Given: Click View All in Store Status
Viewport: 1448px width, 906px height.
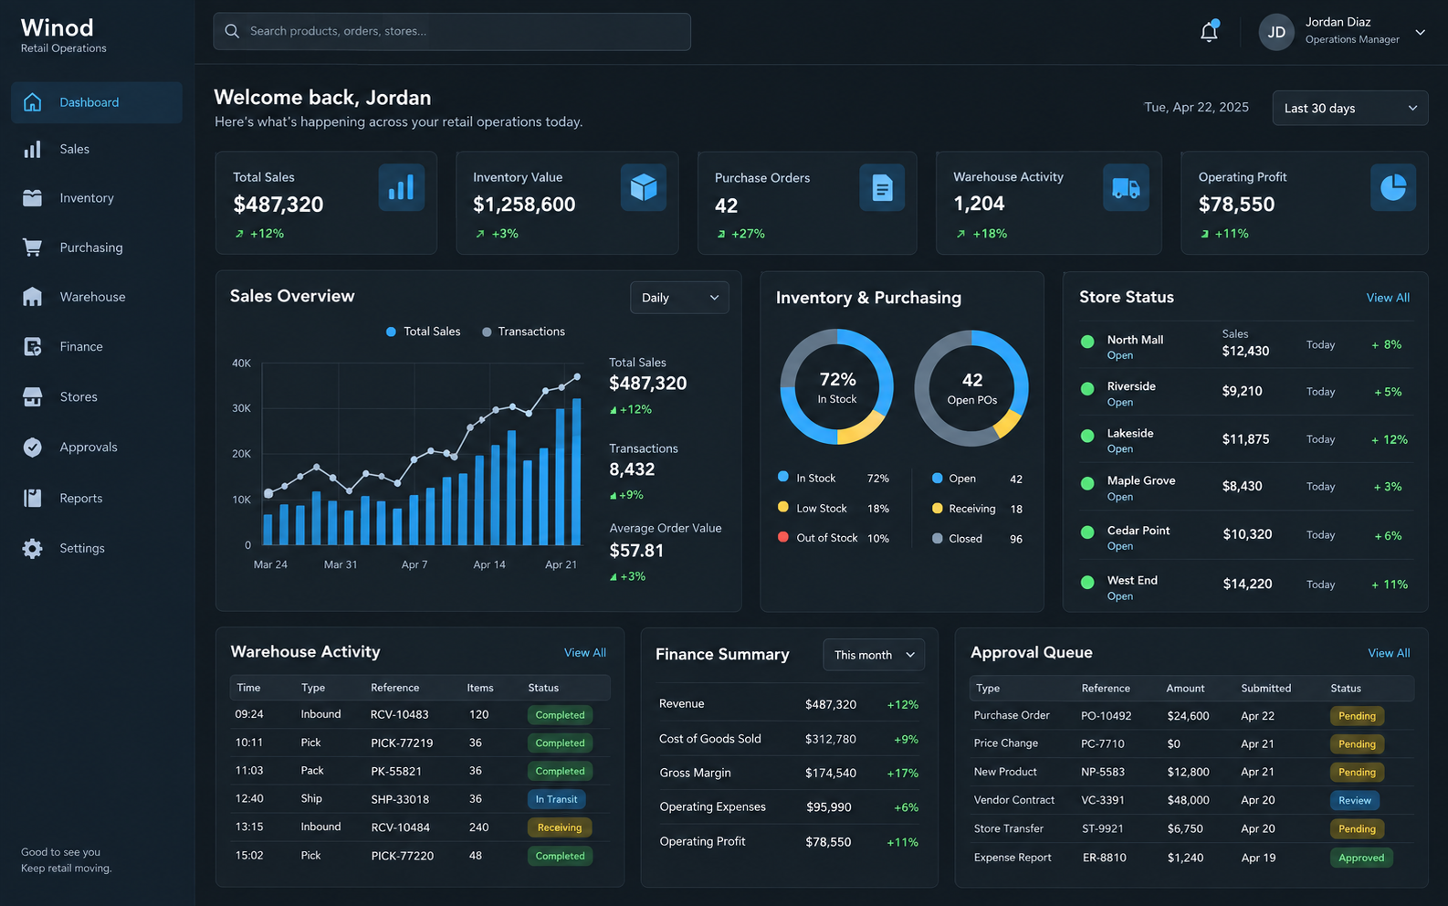Looking at the screenshot, I should tap(1388, 298).
